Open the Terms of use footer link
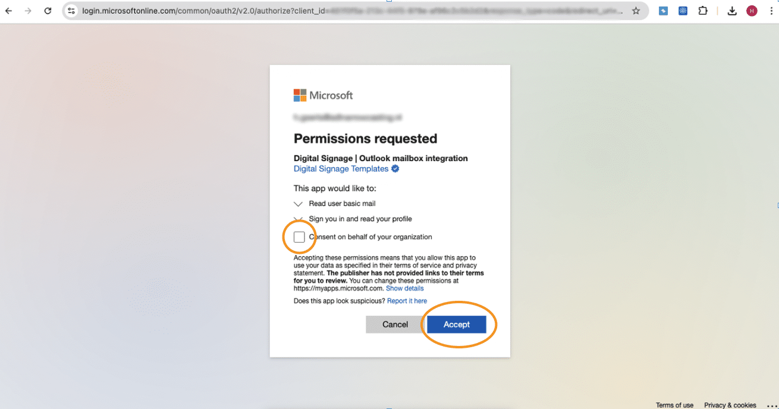779x409 pixels. click(674, 405)
